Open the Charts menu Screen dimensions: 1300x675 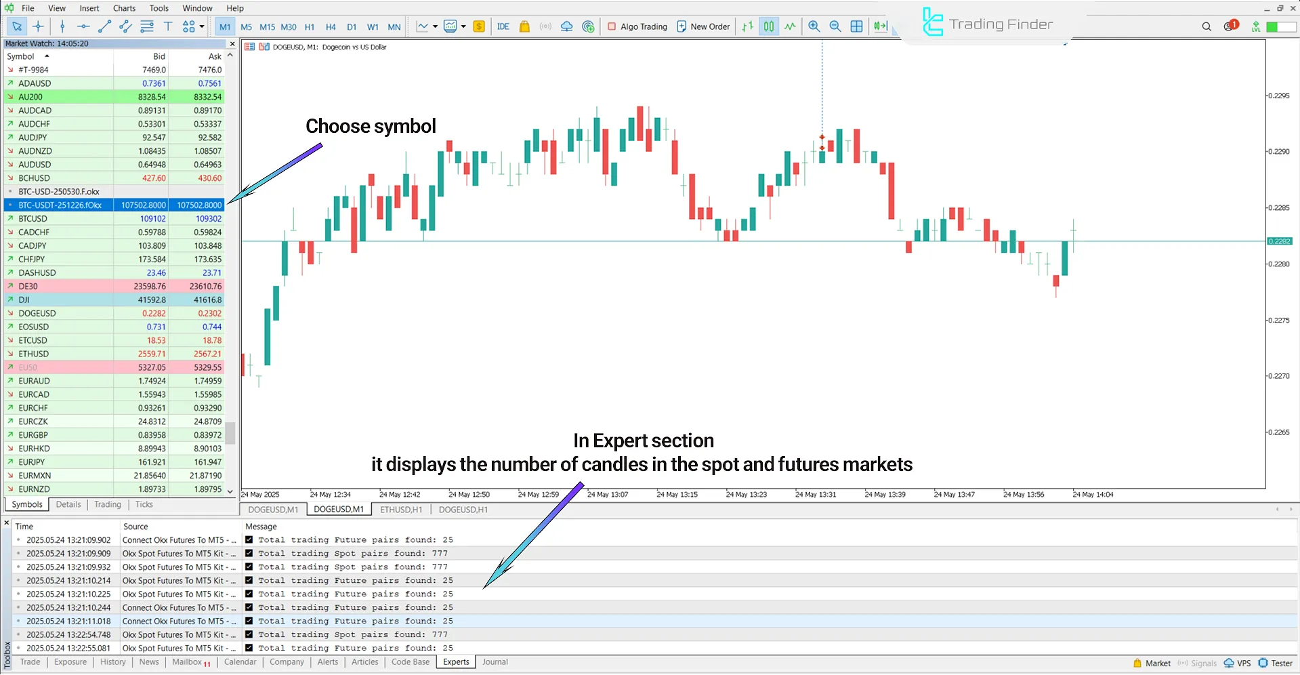[124, 7]
